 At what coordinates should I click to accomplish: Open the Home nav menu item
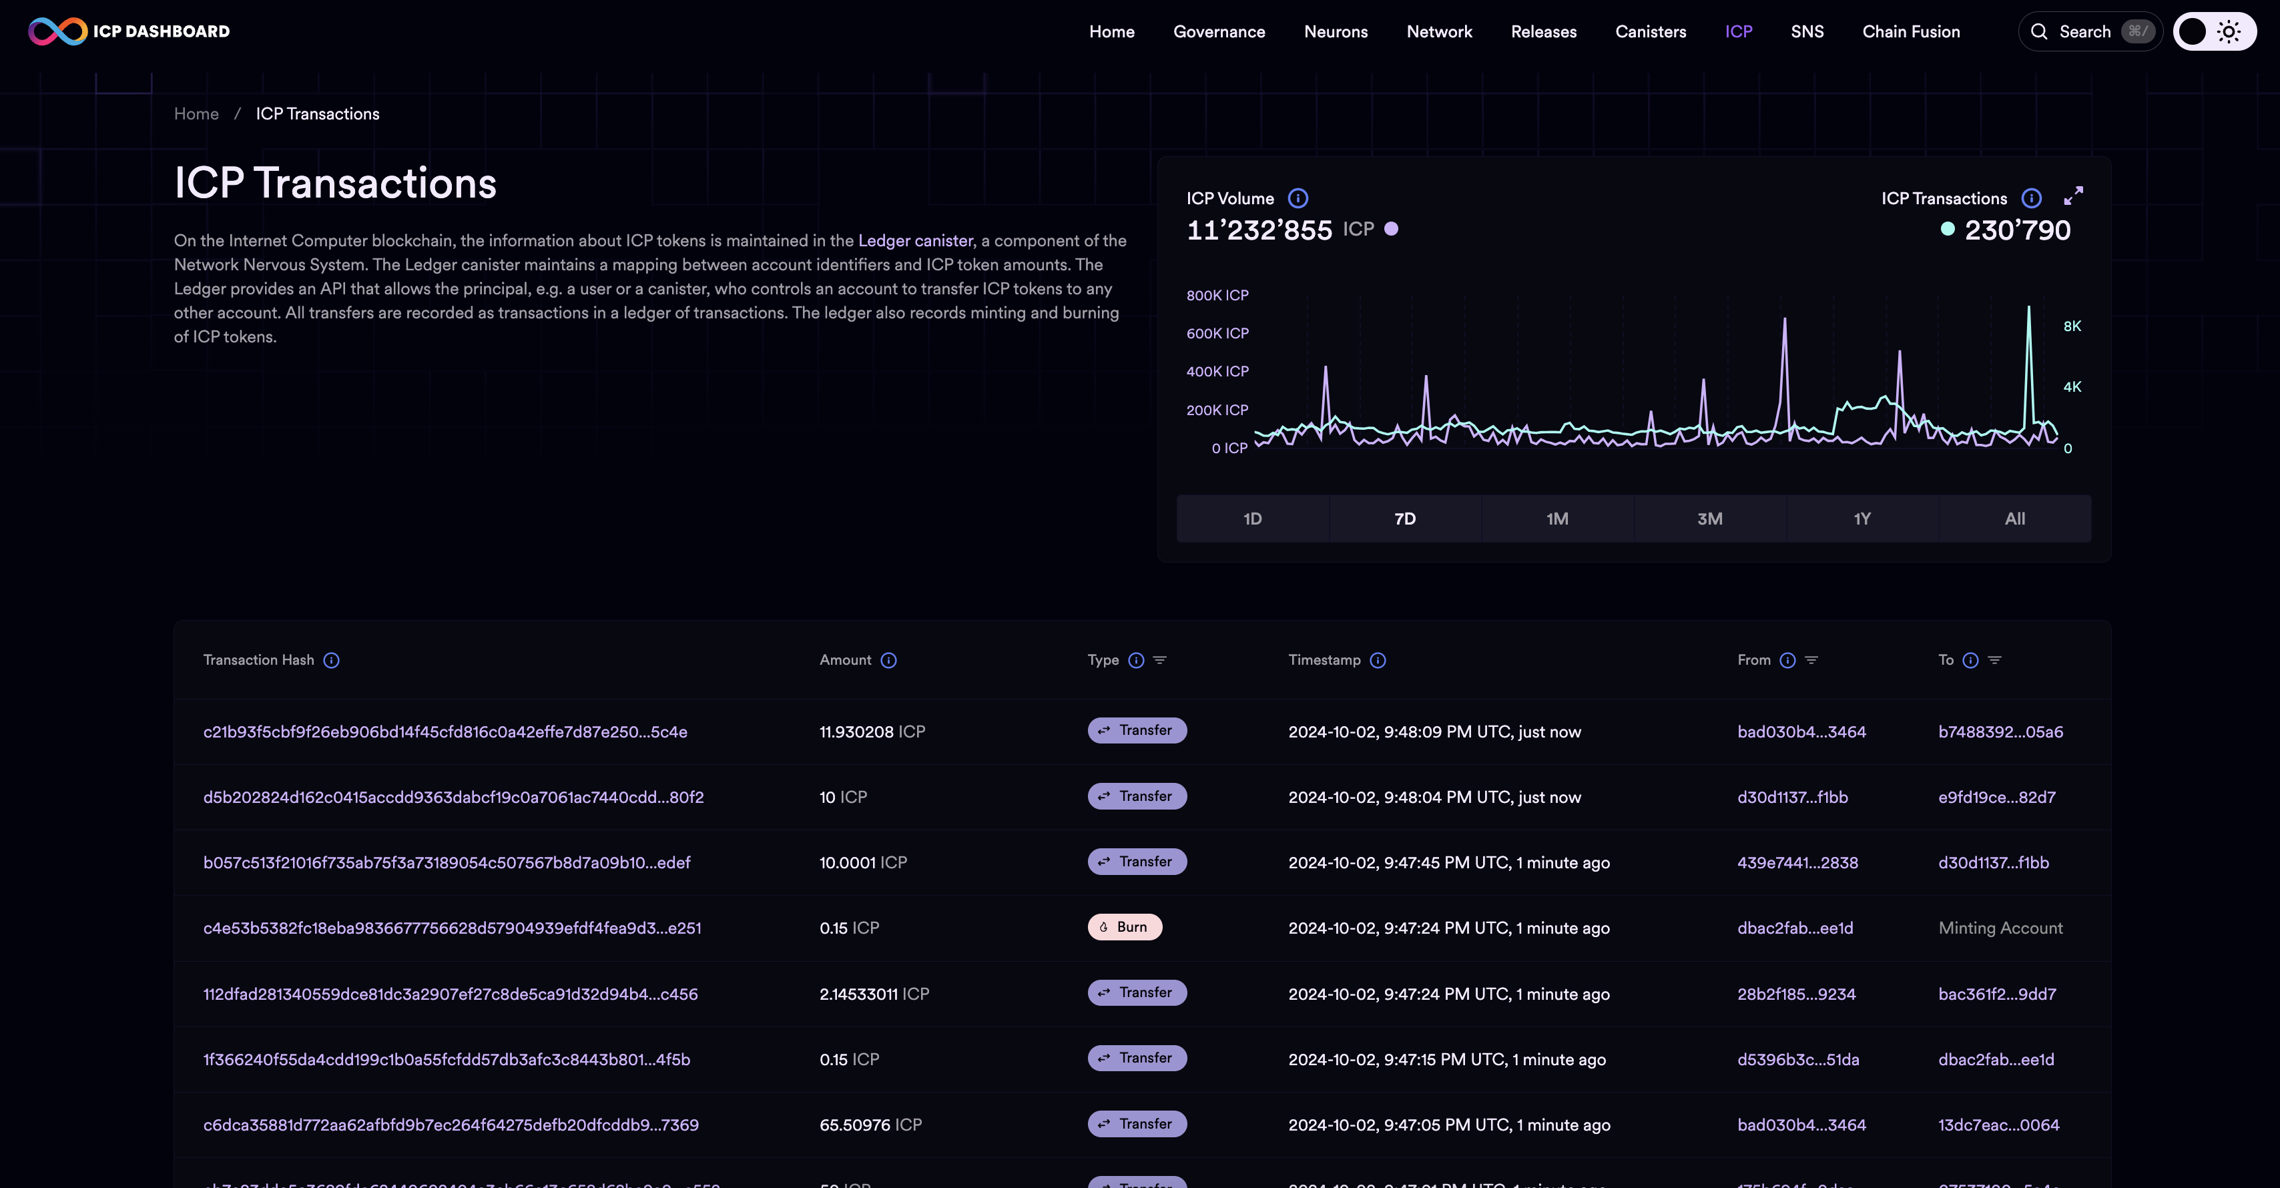[1112, 32]
